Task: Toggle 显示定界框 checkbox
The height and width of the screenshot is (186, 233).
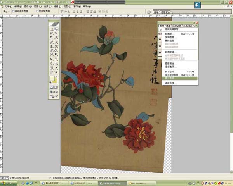Action: 37,11
